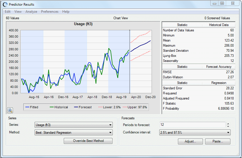This screenshot has width=242, height=158.
Task: Open the View menu
Action: click(18, 12)
